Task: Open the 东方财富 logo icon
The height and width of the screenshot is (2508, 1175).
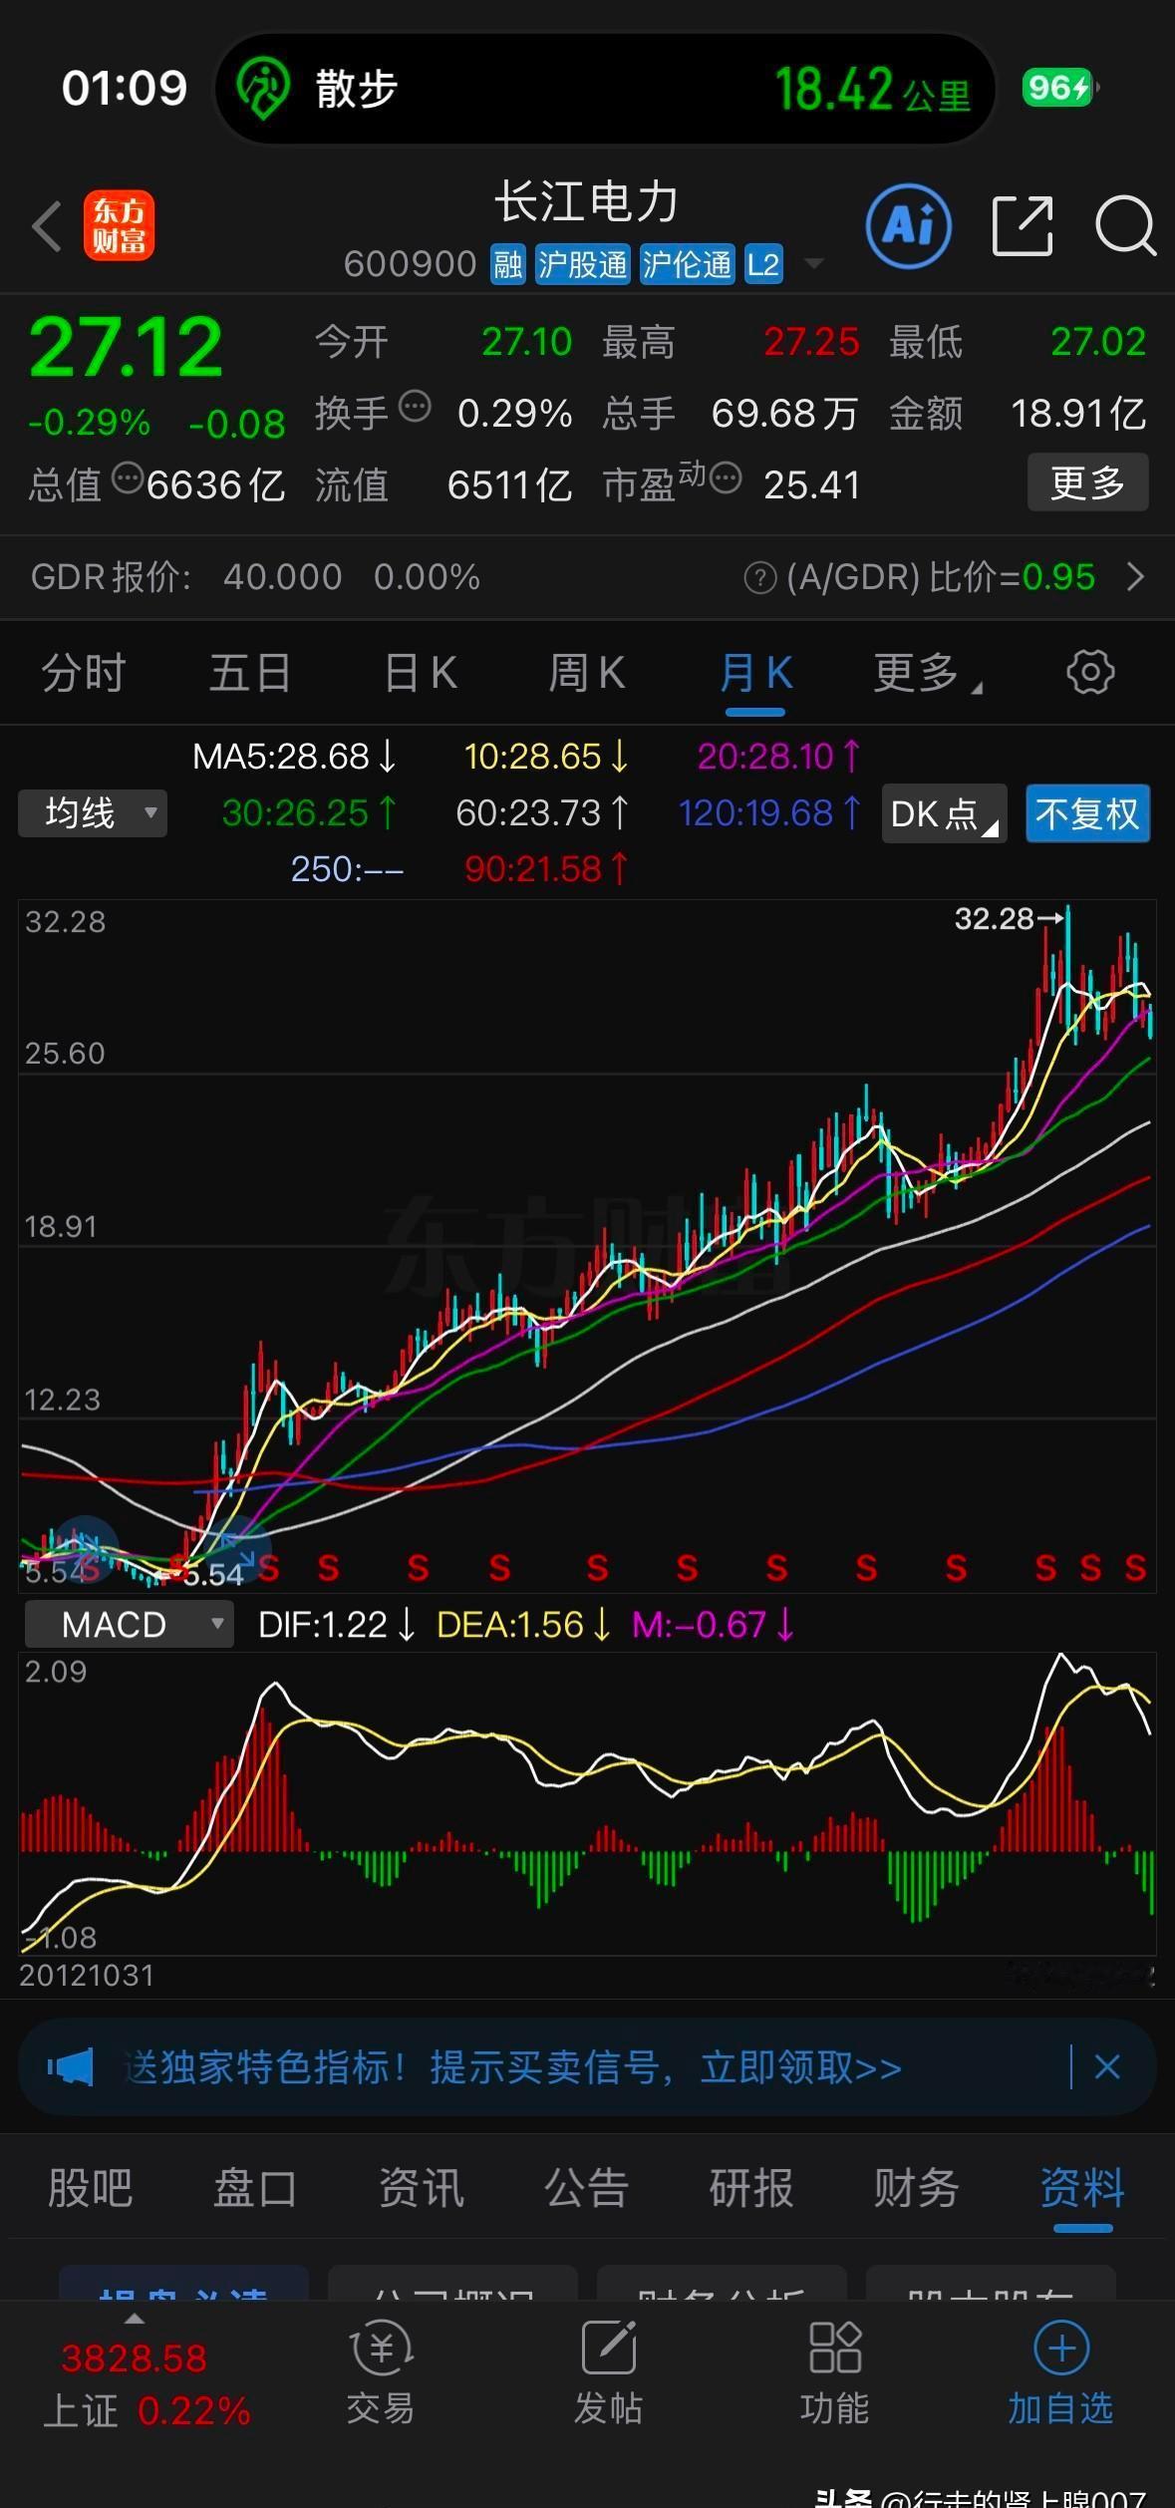Action: pyautogui.click(x=119, y=225)
